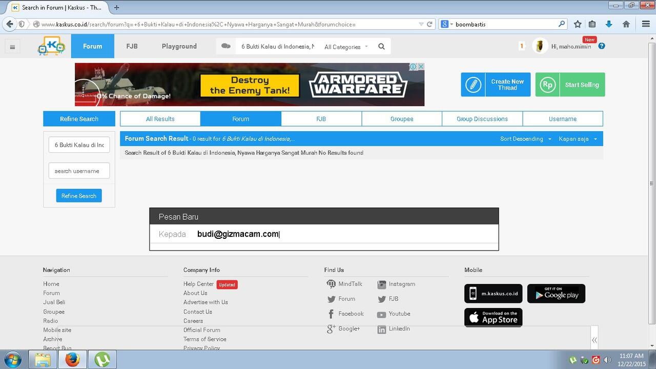Close the Armored Warfare ad
The width and height of the screenshot is (656, 369).
pos(421,67)
